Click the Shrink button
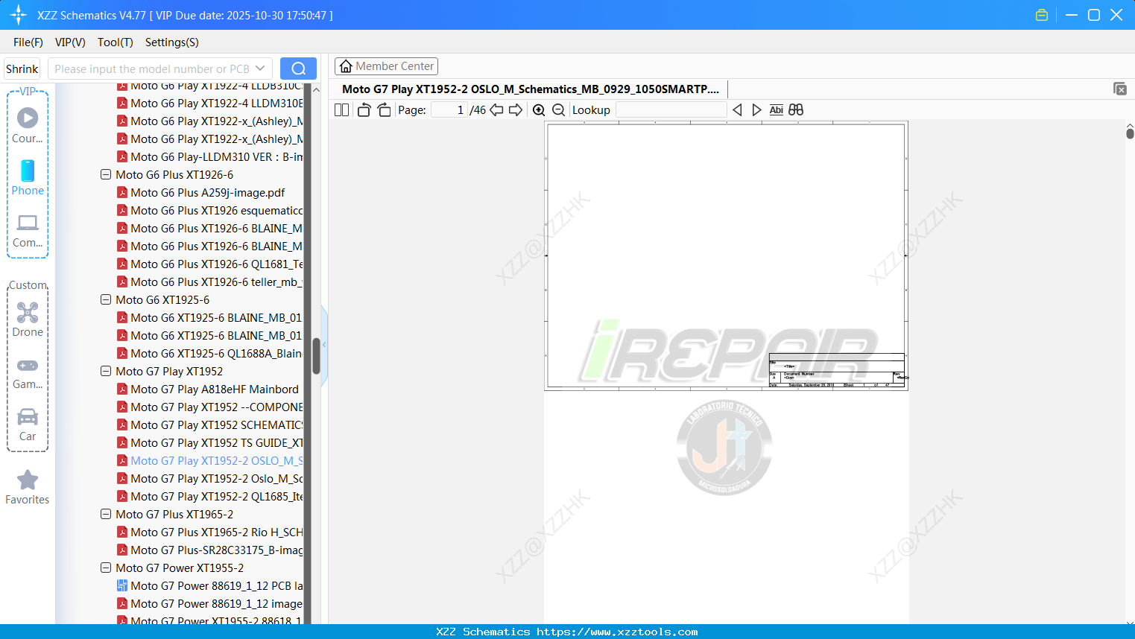The width and height of the screenshot is (1135, 639). tap(22, 69)
